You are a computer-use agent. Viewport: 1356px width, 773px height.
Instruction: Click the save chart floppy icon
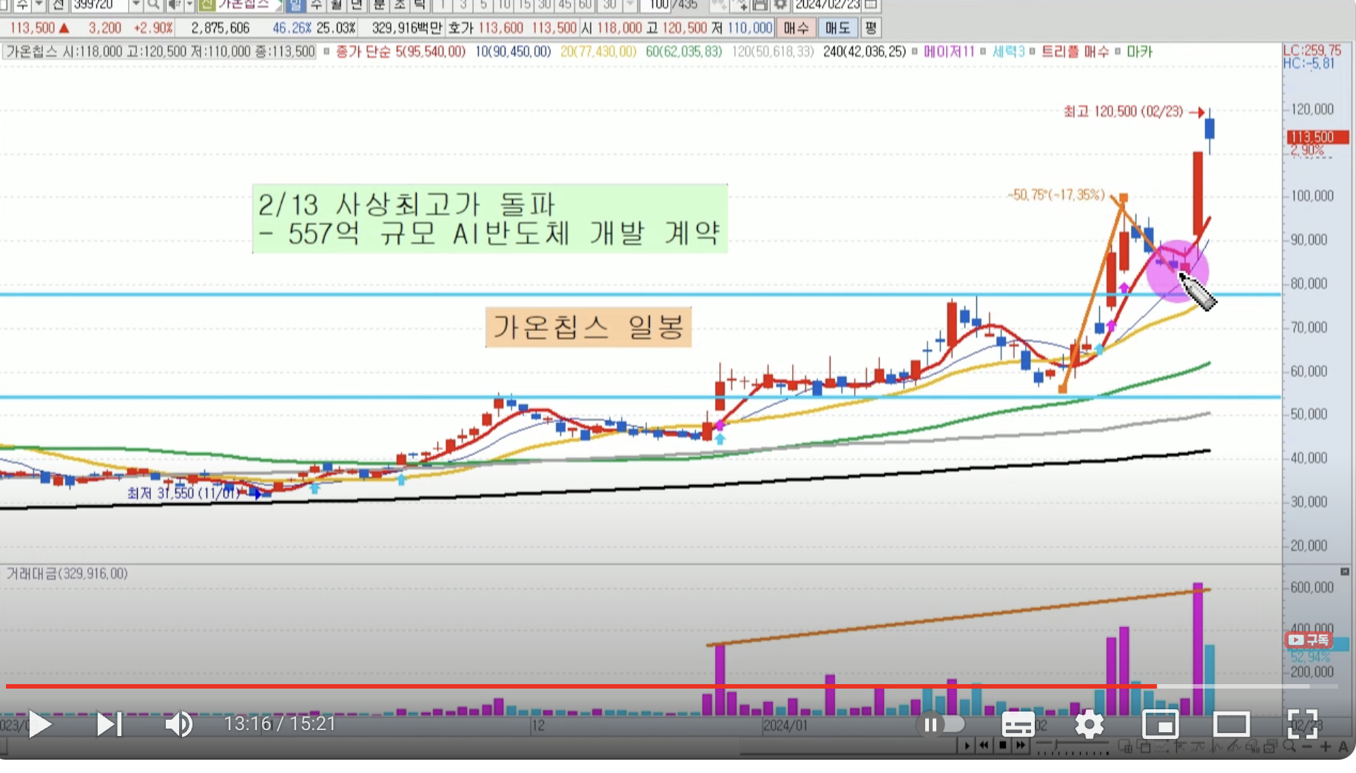click(759, 5)
